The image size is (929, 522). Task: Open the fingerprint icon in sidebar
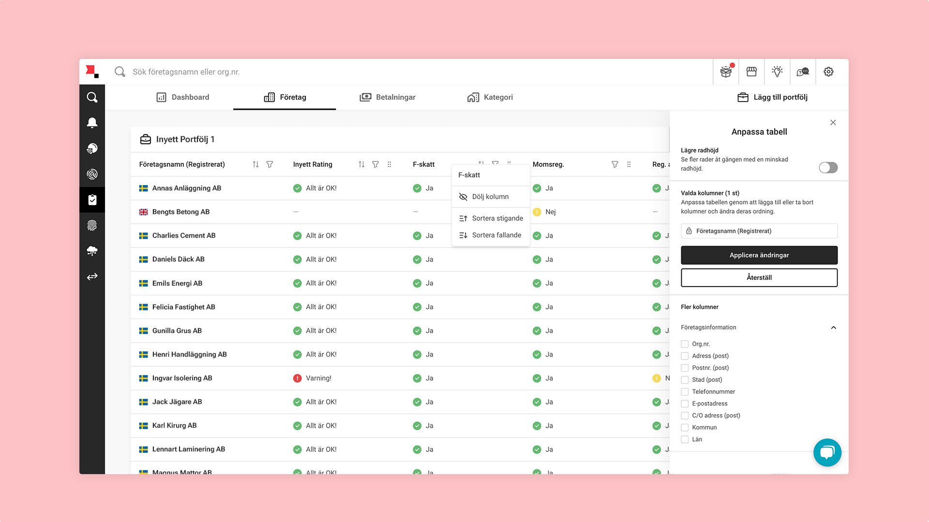point(92,225)
